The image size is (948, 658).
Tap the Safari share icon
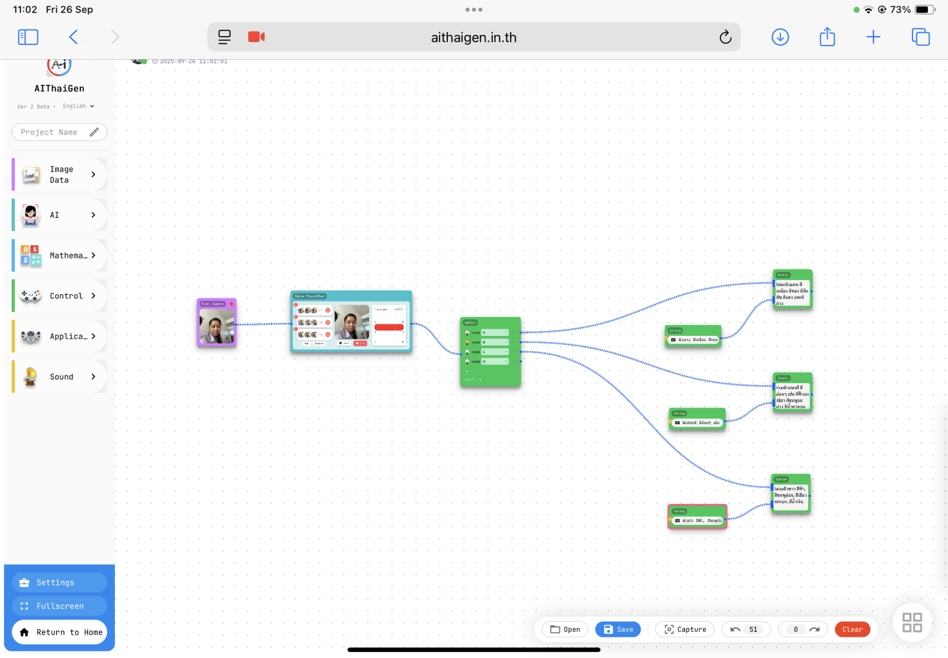827,37
